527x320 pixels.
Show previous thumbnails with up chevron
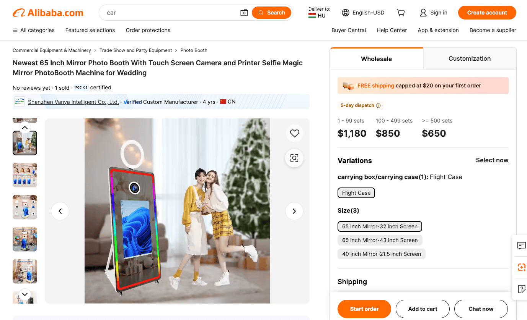(25, 128)
